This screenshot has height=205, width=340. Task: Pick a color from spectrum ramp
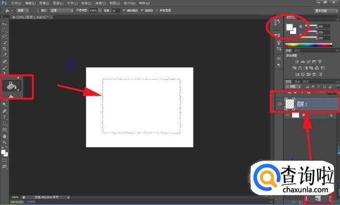(309, 45)
